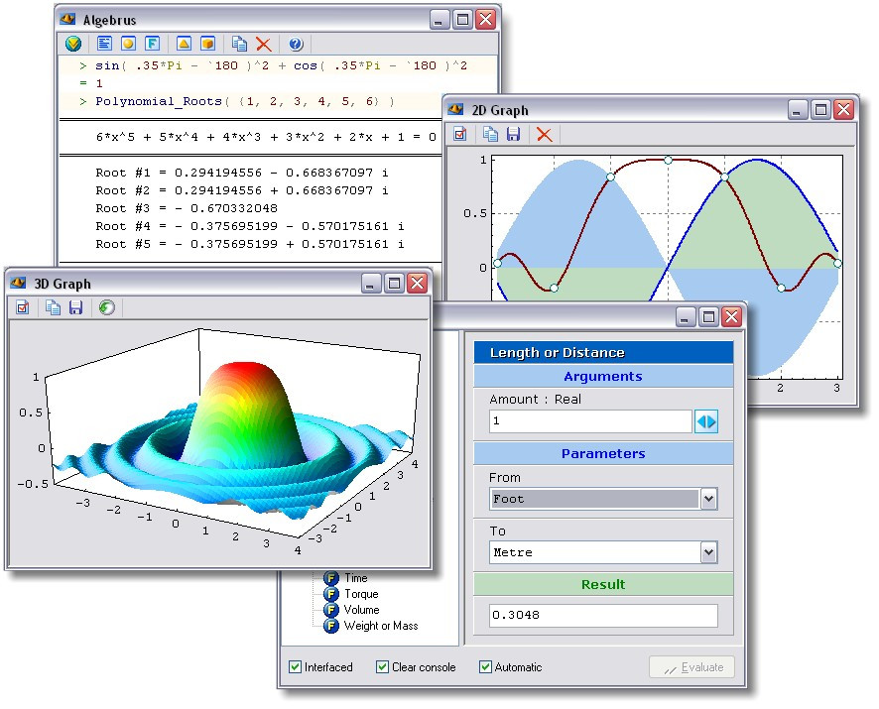
Task: Click the Arguments section header
Action: coord(603,376)
